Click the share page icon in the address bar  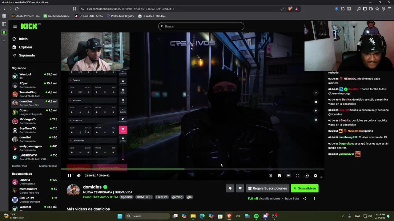coord(282,9)
